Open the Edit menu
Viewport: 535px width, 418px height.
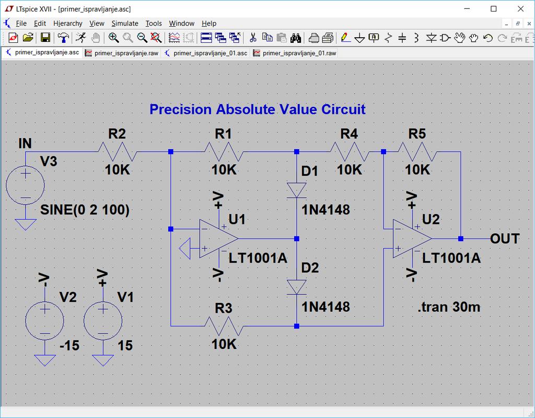[40, 23]
